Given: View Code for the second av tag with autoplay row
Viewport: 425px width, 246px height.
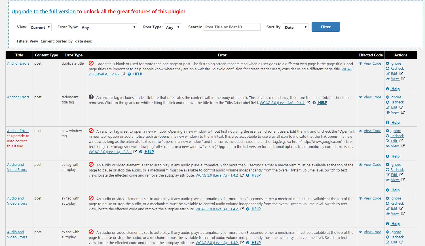Looking at the screenshot, I should click(x=372, y=198).
